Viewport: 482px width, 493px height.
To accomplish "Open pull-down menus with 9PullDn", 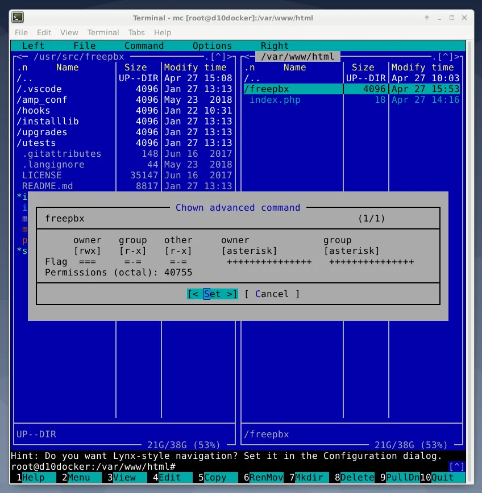I will (x=398, y=477).
